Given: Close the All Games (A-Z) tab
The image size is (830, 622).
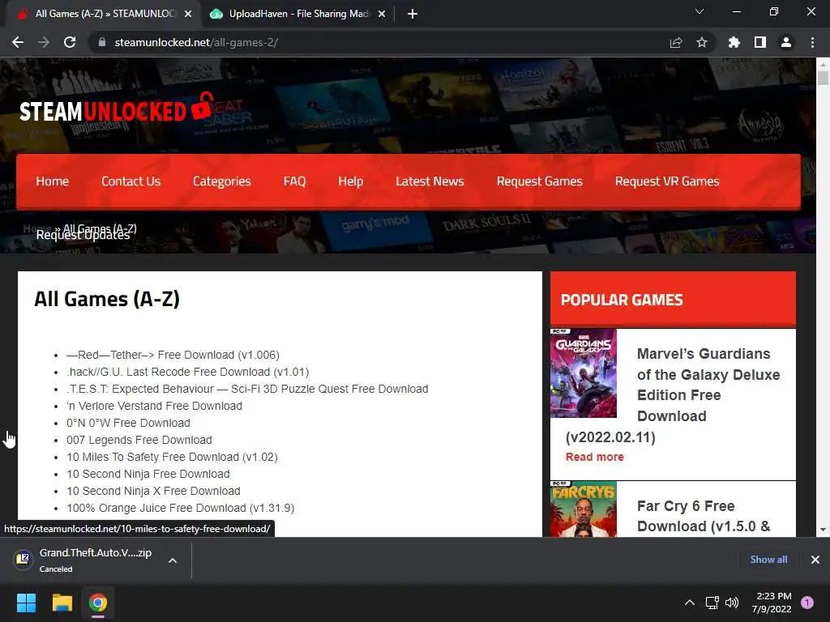Looking at the screenshot, I should (x=188, y=14).
